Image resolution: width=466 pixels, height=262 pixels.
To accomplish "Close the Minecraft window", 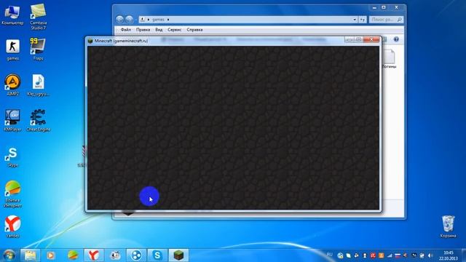I will point(371,39).
